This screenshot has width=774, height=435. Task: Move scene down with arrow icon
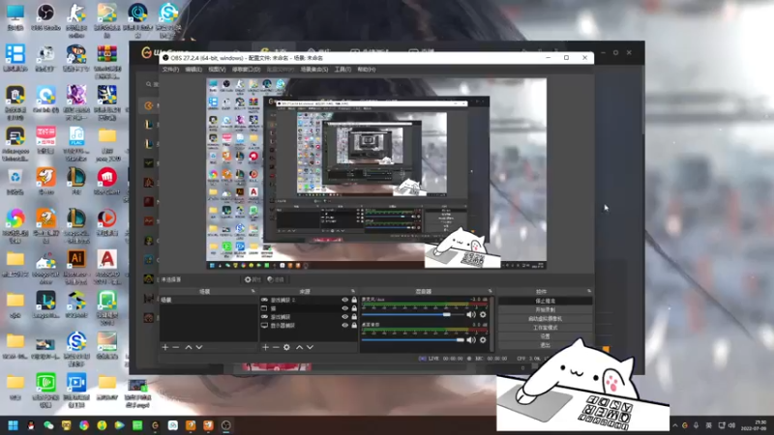pyautogui.click(x=199, y=347)
